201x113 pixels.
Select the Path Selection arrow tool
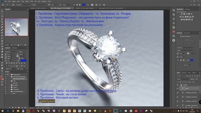[x=2, y=65]
